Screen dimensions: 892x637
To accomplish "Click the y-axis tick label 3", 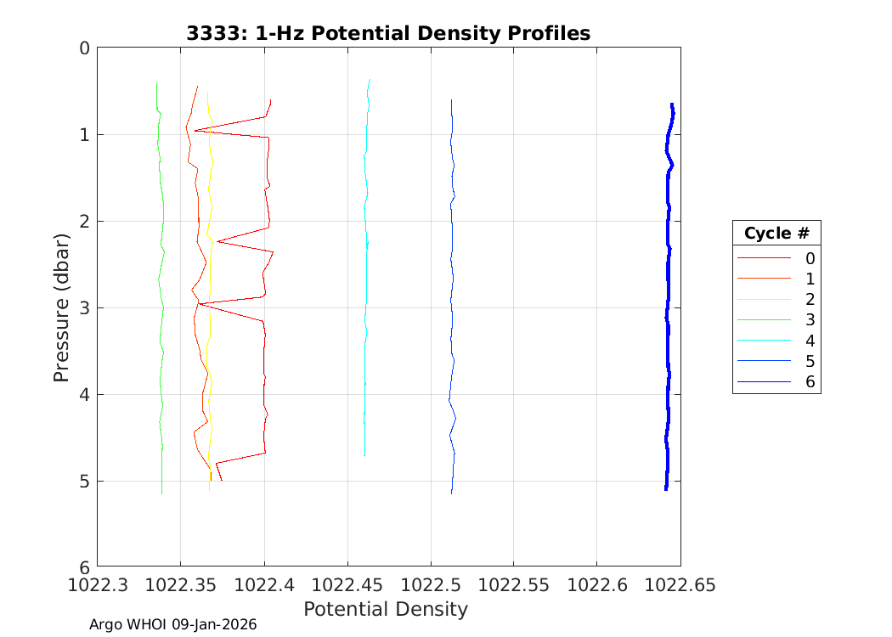I will pyautogui.click(x=84, y=307).
